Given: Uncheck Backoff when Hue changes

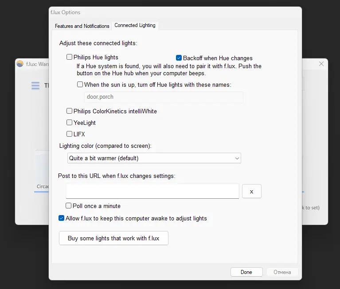Looking at the screenshot, I should tap(179, 58).
